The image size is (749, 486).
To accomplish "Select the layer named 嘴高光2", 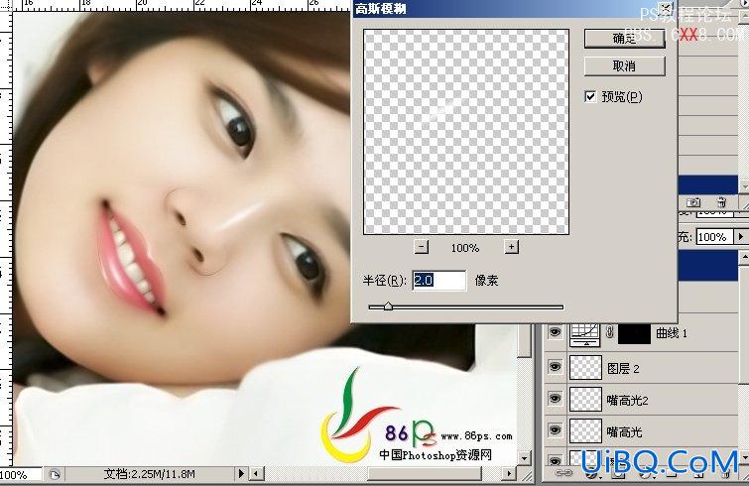I will pos(627,400).
